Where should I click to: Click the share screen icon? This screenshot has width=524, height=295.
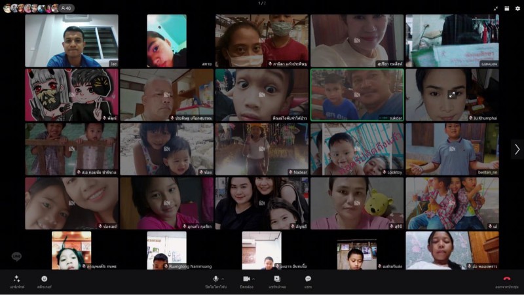[x=277, y=279]
